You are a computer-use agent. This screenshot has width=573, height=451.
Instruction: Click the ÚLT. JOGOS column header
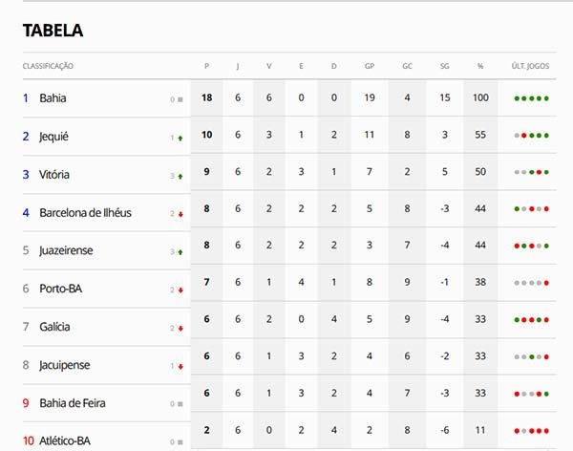click(531, 66)
